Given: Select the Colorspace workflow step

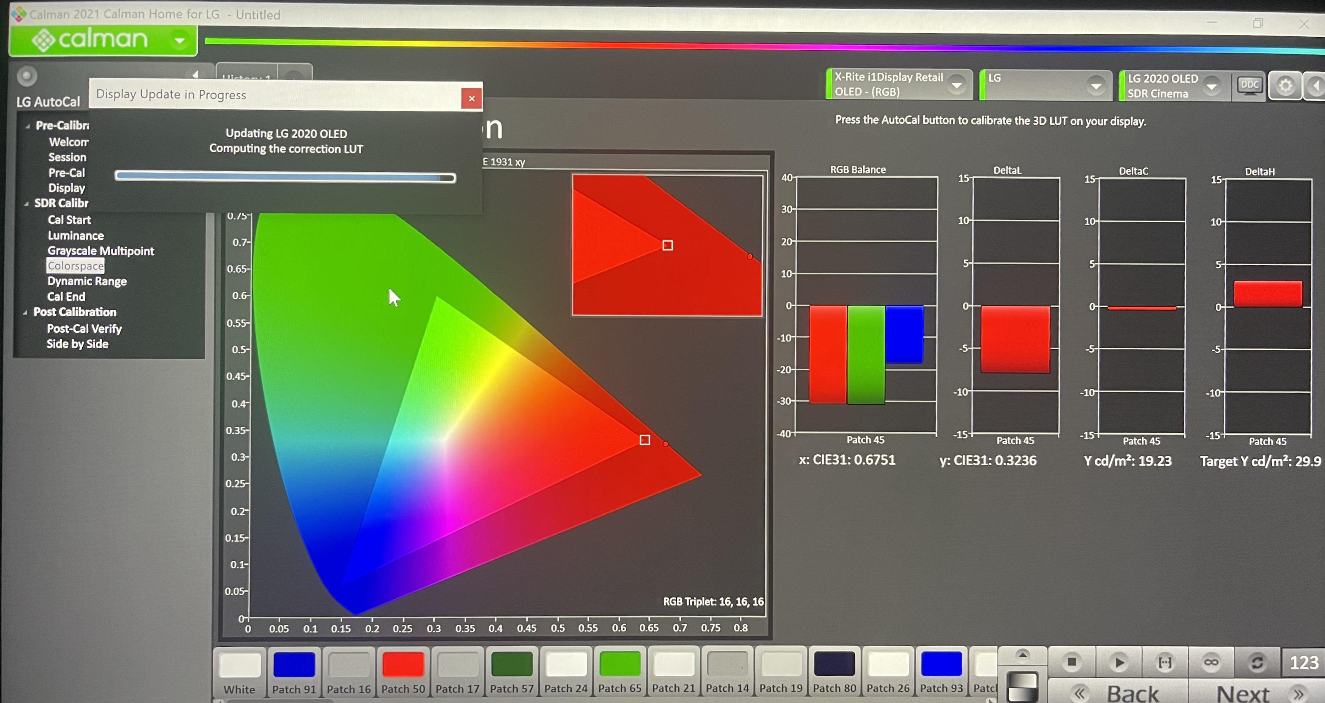Looking at the screenshot, I should pos(76,266).
